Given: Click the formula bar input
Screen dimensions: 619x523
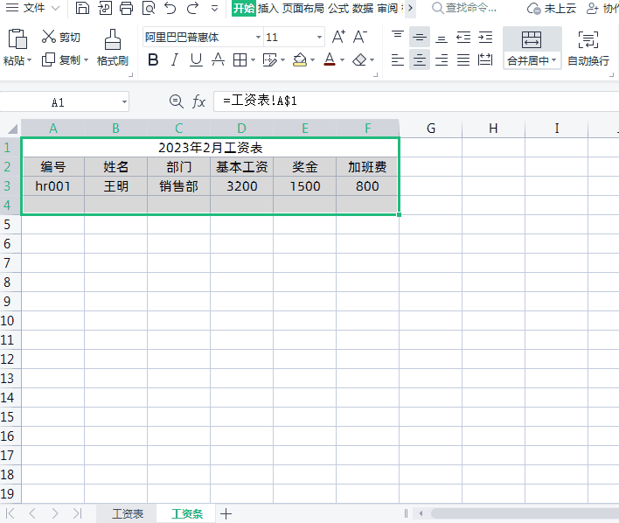Looking at the screenshot, I should tap(416, 101).
